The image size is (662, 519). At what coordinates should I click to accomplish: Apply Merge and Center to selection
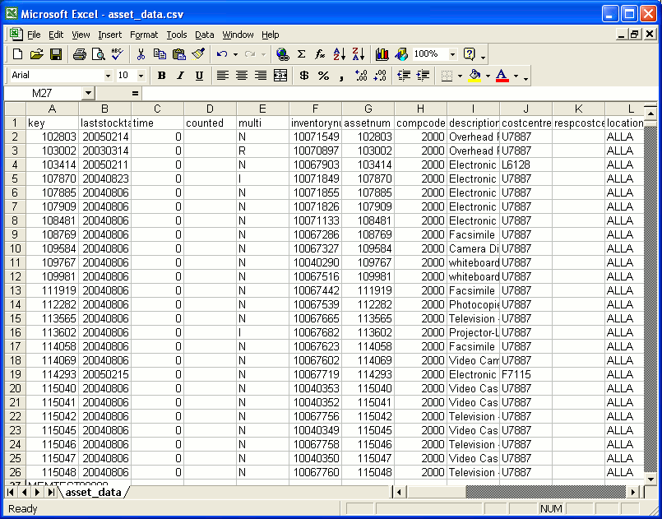click(x=280, y=75)
